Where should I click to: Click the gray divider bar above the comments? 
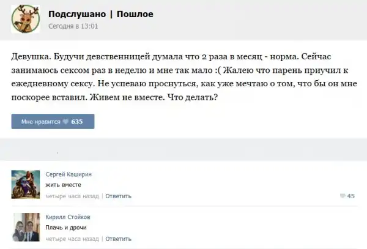click(x=183, y=150)
